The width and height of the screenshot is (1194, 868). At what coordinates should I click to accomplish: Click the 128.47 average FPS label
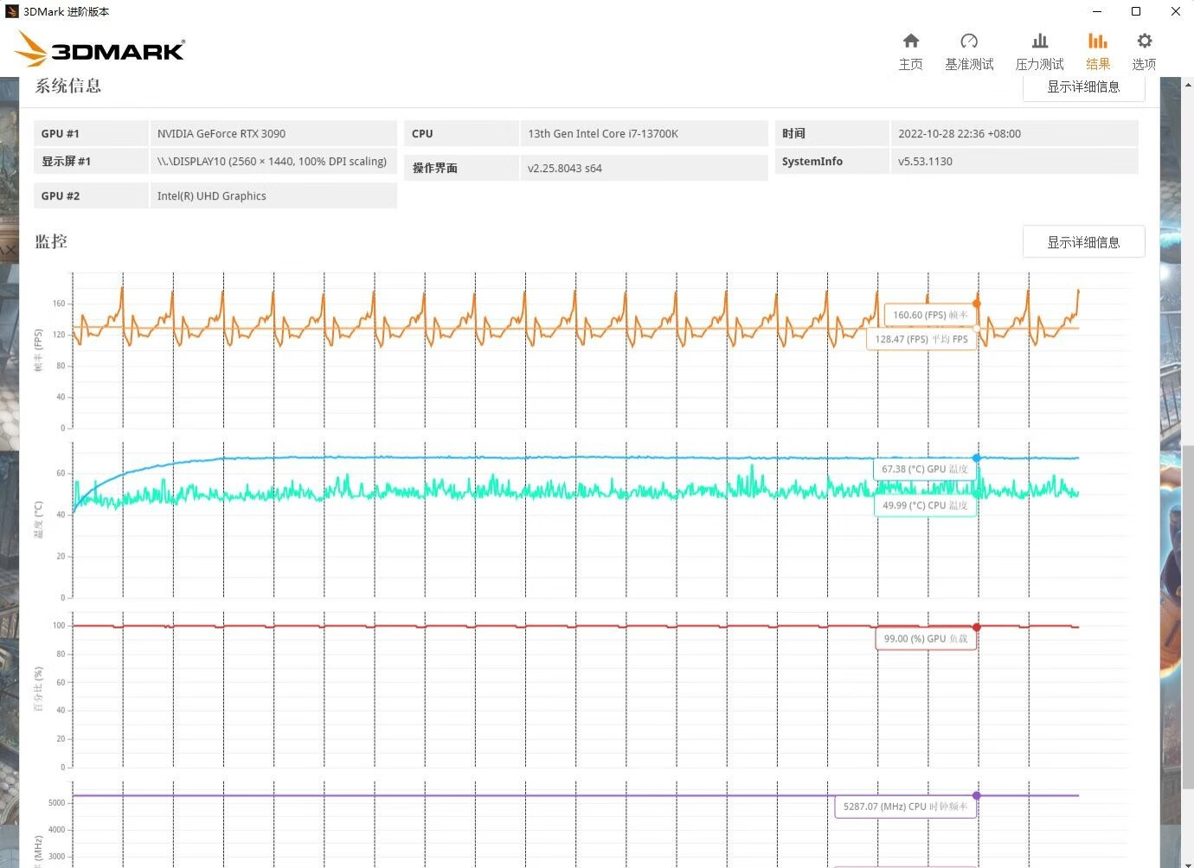point(921,340)
